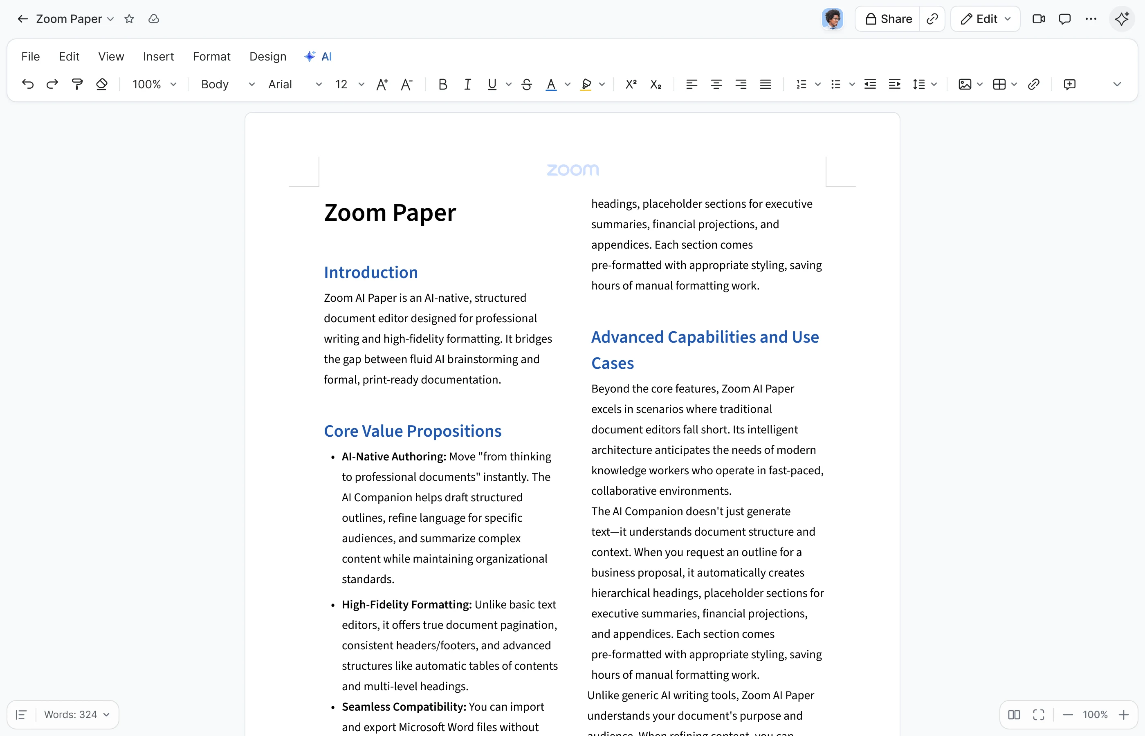
Task: Justify text alignment
Action: point(765,84)
